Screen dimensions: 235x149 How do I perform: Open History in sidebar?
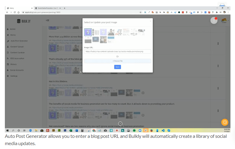(13, 64)
